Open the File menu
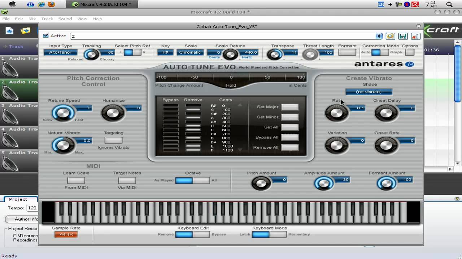Viewport: 462px width, 259px height. [6, 19]
